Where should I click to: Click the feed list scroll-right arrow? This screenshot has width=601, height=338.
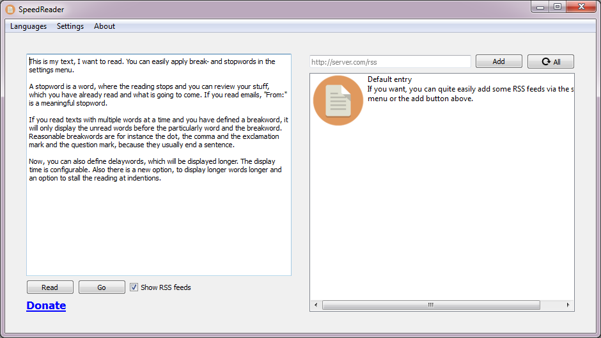coord(568,305)
